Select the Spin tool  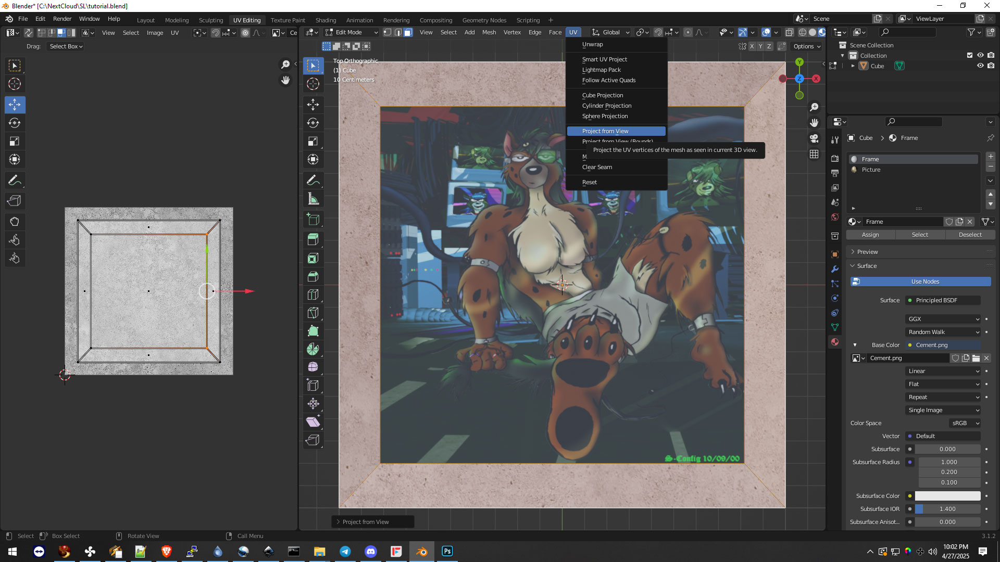point(313,349)
